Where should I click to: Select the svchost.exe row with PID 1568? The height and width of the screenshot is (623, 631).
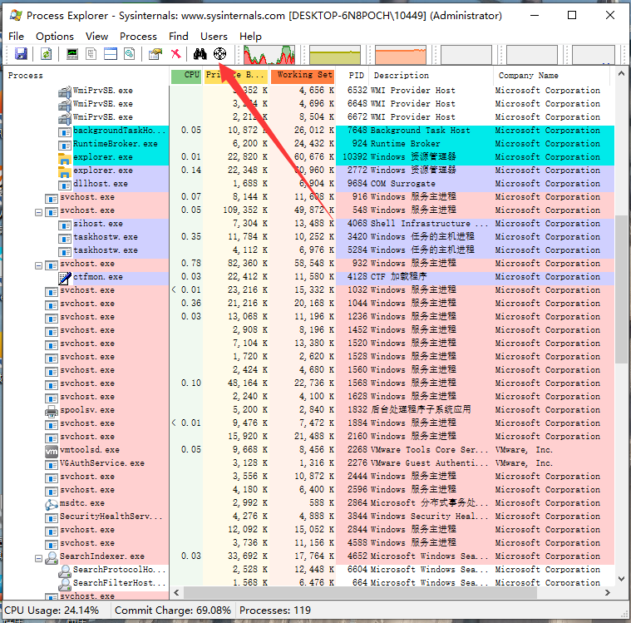point(309,383)
